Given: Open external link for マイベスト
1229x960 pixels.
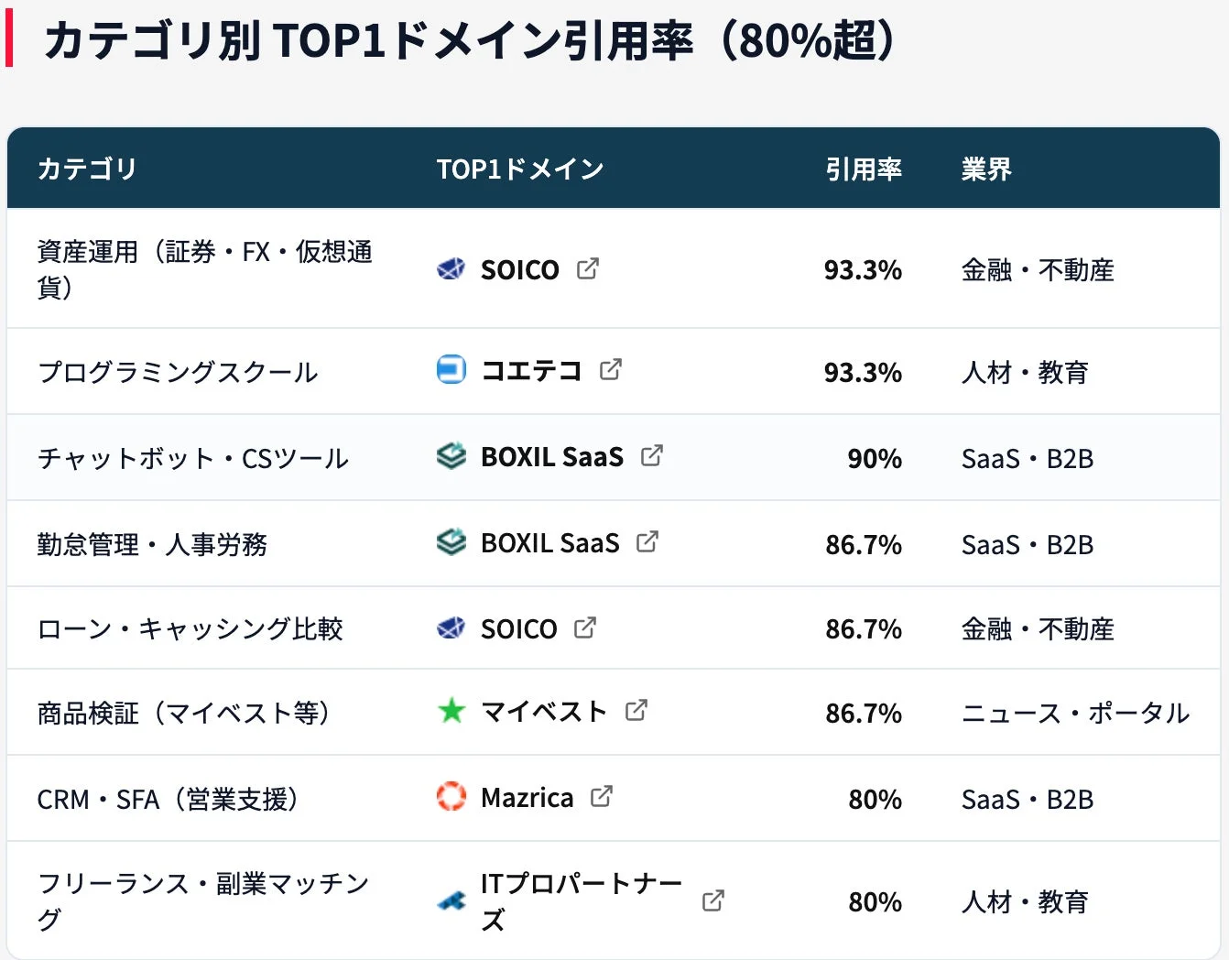Looking at the screenshot, I should coord(637,710).
